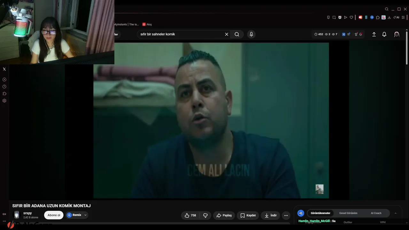Open the ad blocker shield icon
The image size is (409, 230).
[340, 17]
